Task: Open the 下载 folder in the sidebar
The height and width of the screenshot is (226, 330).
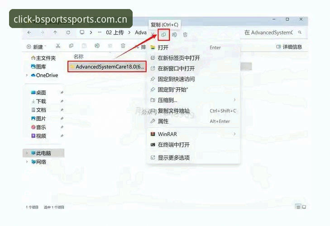Action: click(38, 101)
